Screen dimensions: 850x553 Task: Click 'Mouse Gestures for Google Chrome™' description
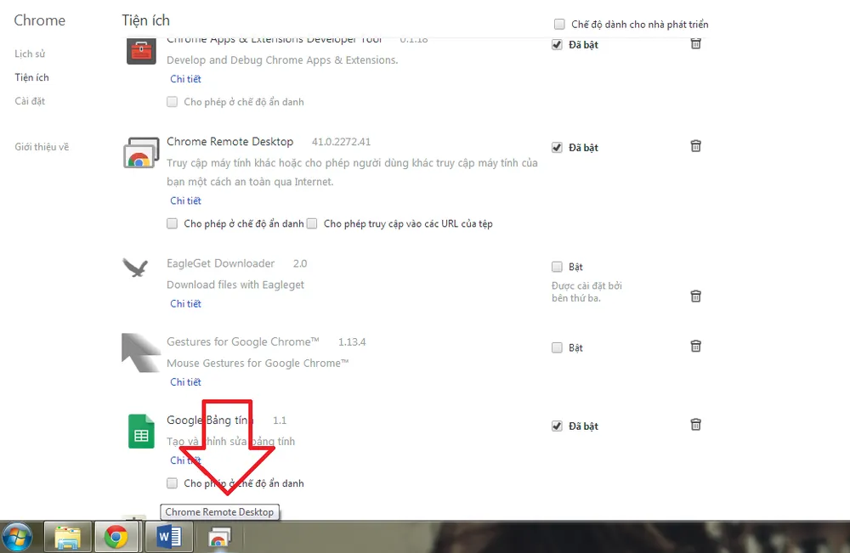click(x=258, y=364)
